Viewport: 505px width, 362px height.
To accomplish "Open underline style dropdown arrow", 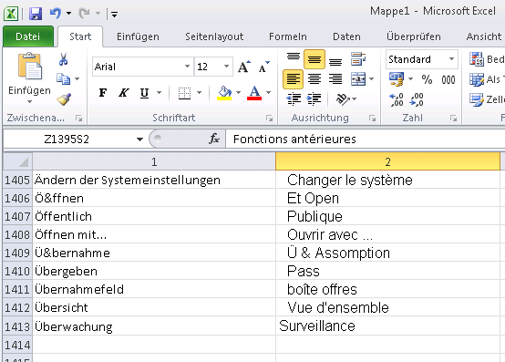I will point(159,93).
